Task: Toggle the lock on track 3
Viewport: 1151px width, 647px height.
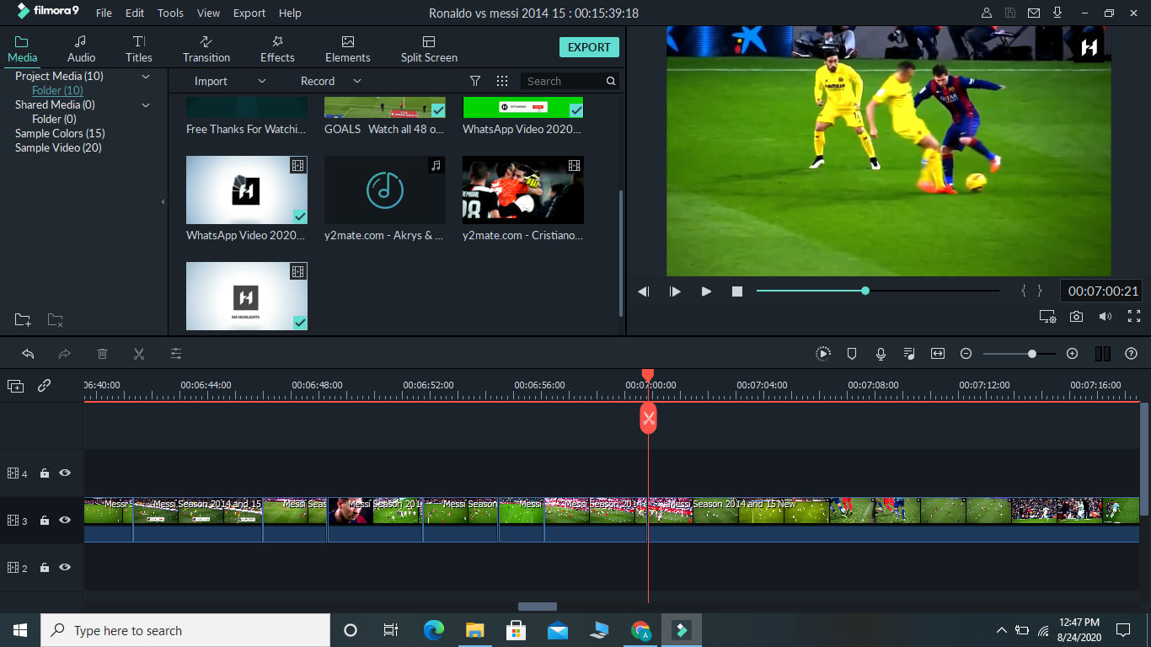Action: pyautogui.click(x=45, y=521)
